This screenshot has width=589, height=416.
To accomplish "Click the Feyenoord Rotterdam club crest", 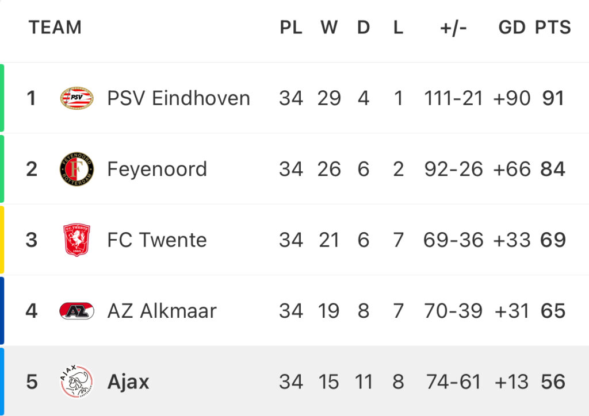I will point(77,169).
